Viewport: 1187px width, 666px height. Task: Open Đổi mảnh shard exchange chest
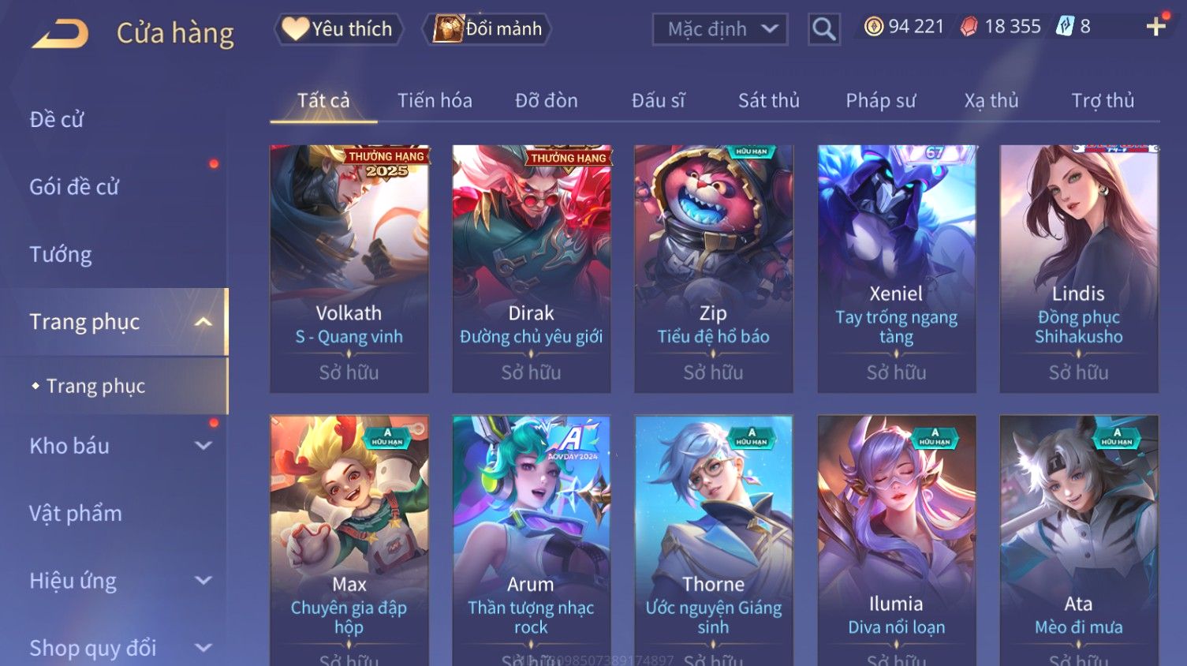click(x=487, y=29)
